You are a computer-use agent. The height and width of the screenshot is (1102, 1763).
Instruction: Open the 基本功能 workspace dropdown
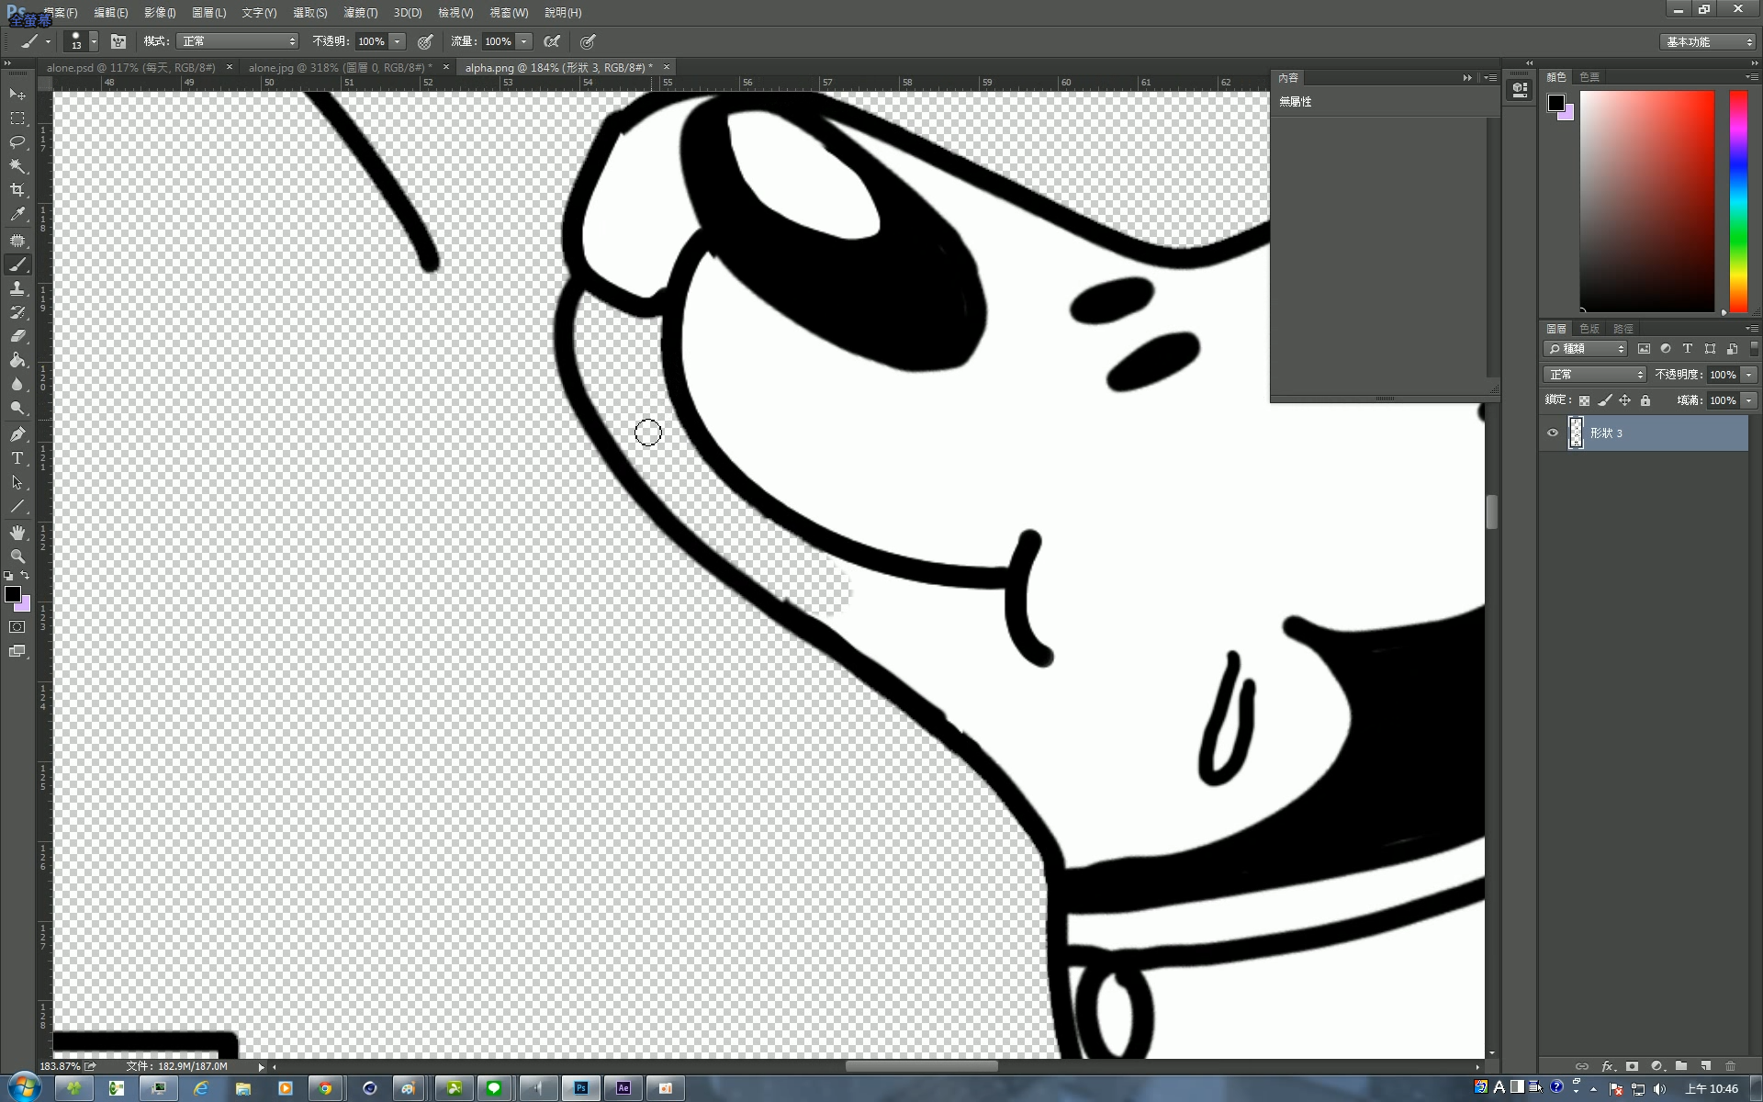(x=1710, y=42)
